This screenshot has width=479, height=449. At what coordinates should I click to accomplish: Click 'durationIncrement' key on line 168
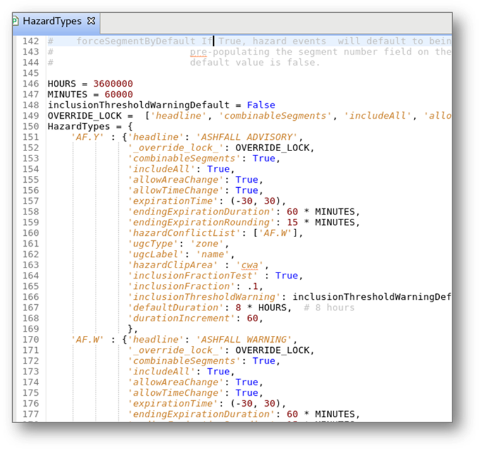tap(182, 318)
